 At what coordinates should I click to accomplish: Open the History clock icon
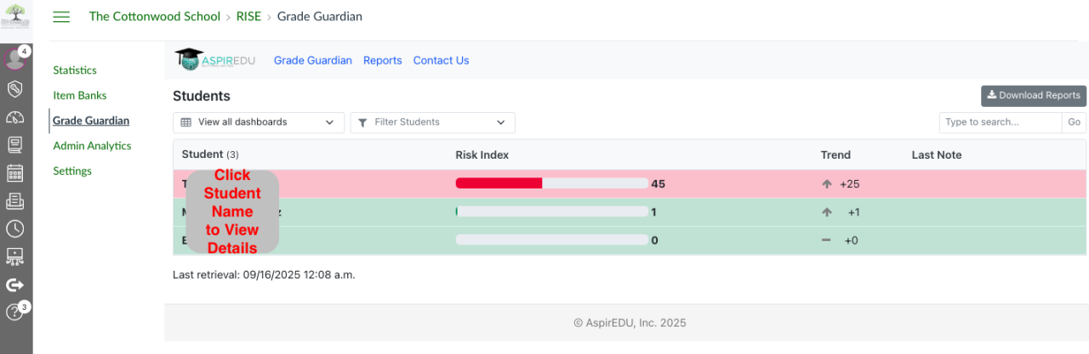point(14,228)
